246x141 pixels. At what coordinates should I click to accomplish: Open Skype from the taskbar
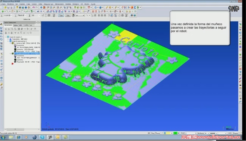coord(42,137)
